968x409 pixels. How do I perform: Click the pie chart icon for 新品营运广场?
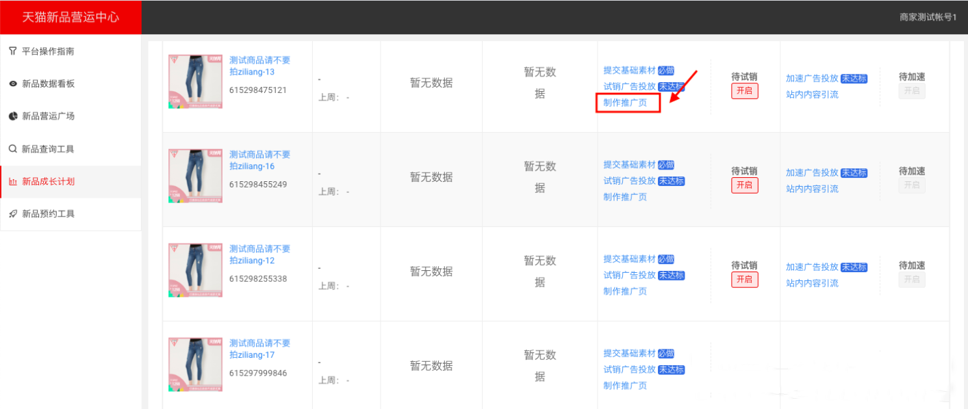click(x=13, y=116)
